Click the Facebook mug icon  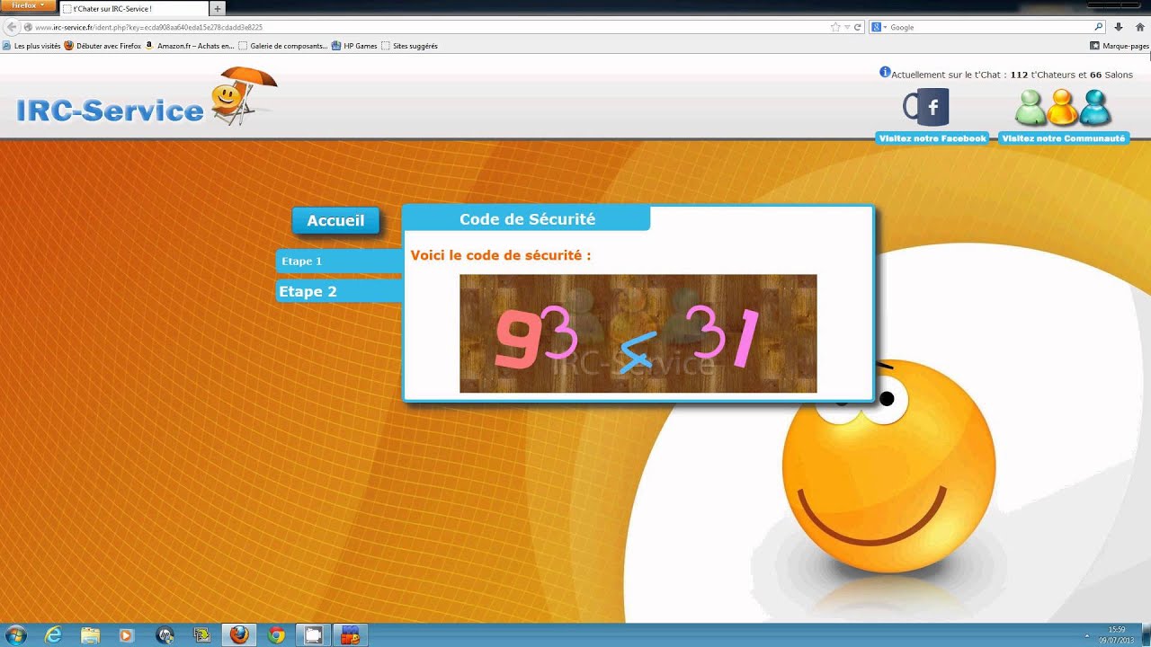click(x=926, y=108)
